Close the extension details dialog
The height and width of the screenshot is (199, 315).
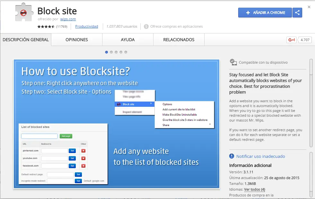click(x=309, y=7)
